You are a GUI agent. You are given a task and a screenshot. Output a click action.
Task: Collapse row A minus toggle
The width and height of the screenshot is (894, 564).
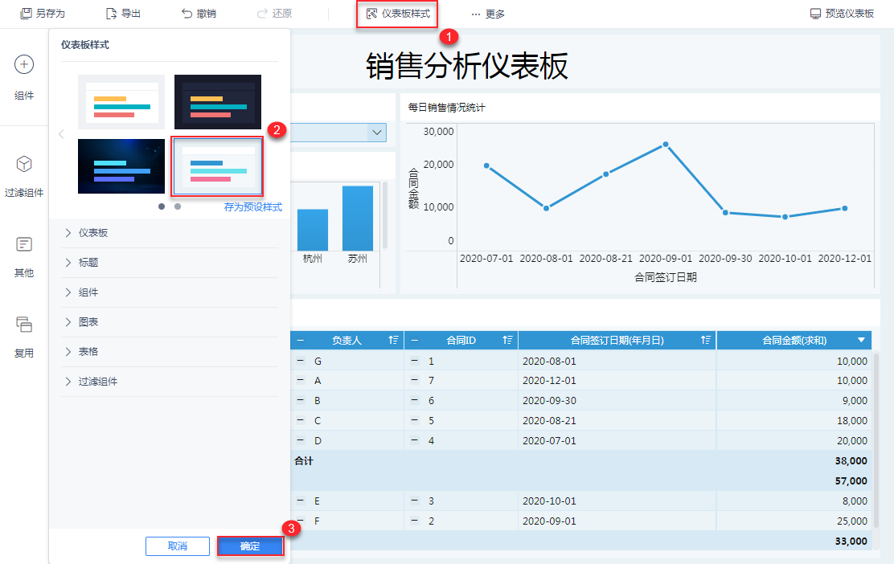[301, 380]
